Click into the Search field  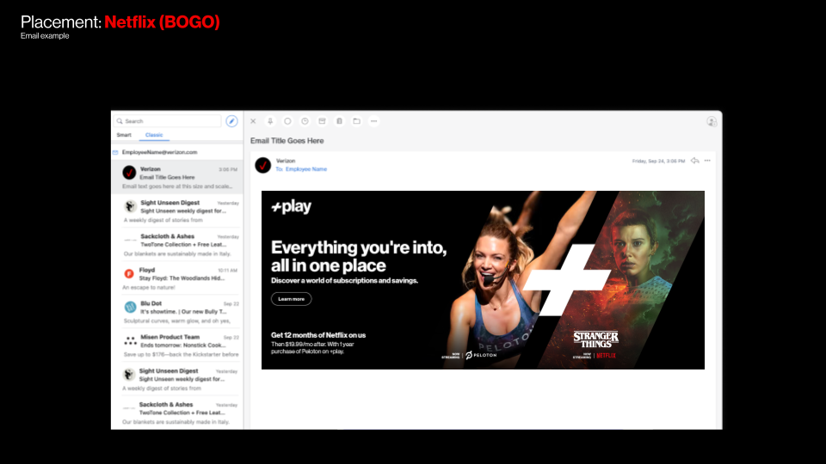point(168,121)
